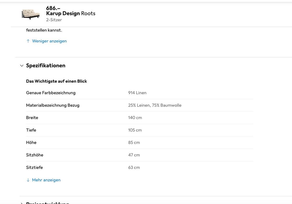Collapse the Spezifikationen section chevron

(22, 66)
